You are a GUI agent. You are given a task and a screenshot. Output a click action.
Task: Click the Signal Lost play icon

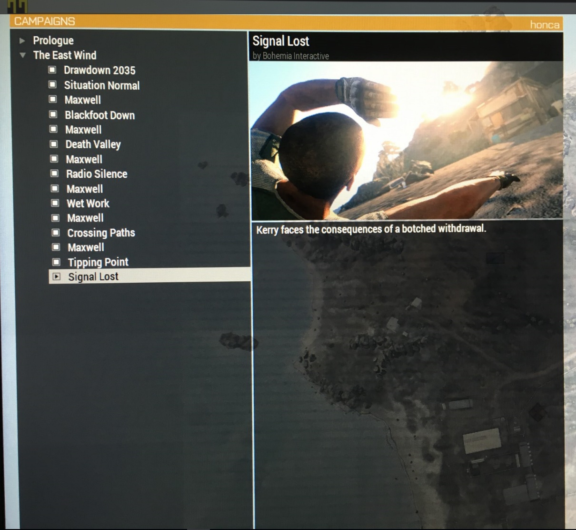pos(57,276)
